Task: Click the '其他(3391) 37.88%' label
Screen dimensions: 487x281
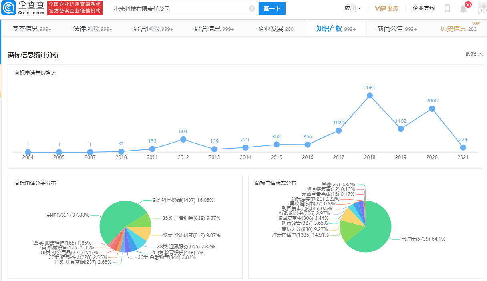Action: point(68,215)
